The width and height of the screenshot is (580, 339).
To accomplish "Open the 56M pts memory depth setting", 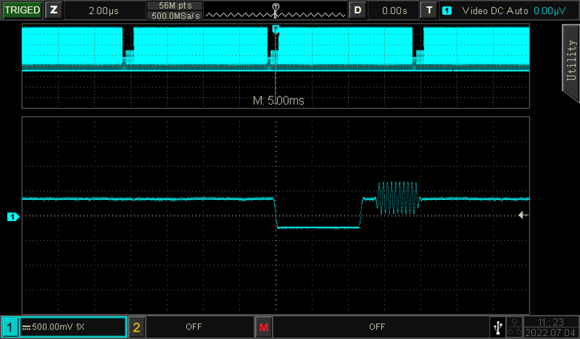I will (173, 6).
